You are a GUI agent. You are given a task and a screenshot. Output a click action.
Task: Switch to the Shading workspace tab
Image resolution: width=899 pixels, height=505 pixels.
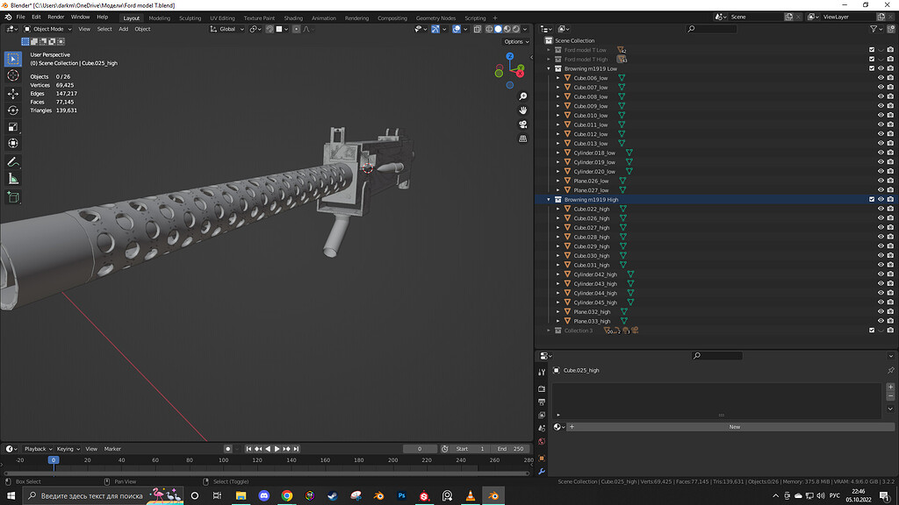click(293, 18)
